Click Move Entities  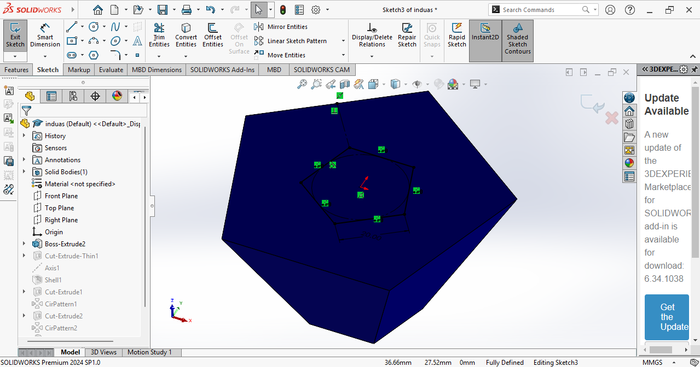point(280,55)
